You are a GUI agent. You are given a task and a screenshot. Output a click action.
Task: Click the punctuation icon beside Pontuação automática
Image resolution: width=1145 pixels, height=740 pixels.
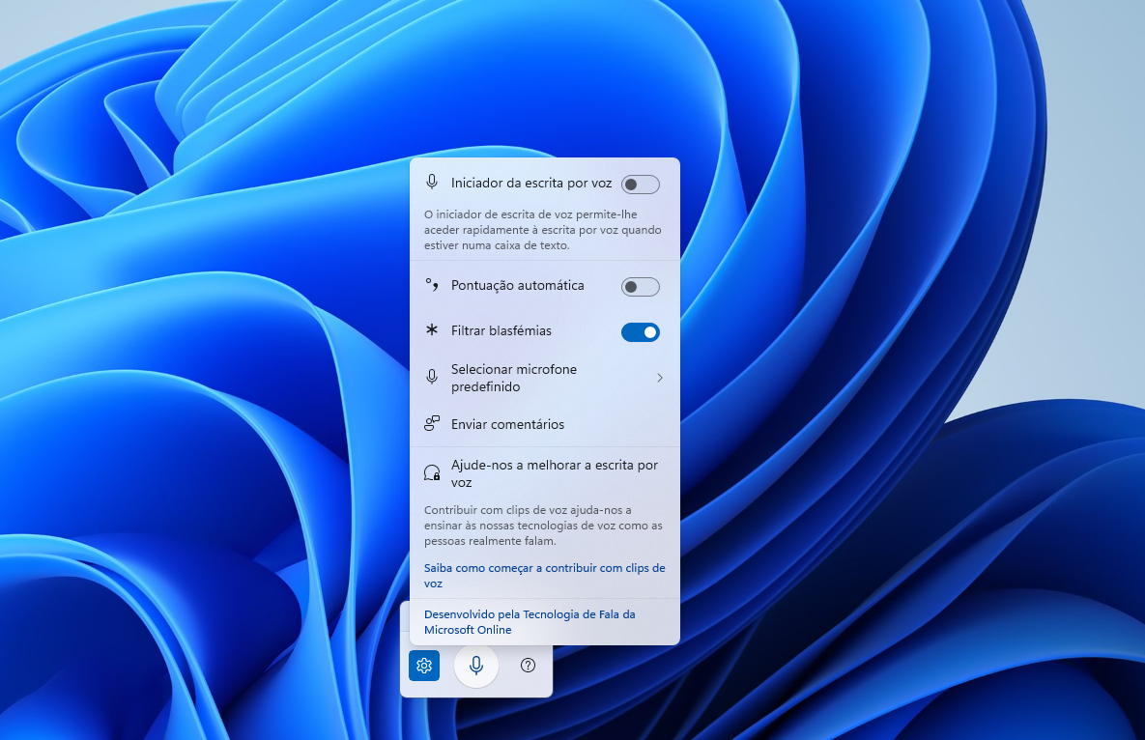coord(432,286)
